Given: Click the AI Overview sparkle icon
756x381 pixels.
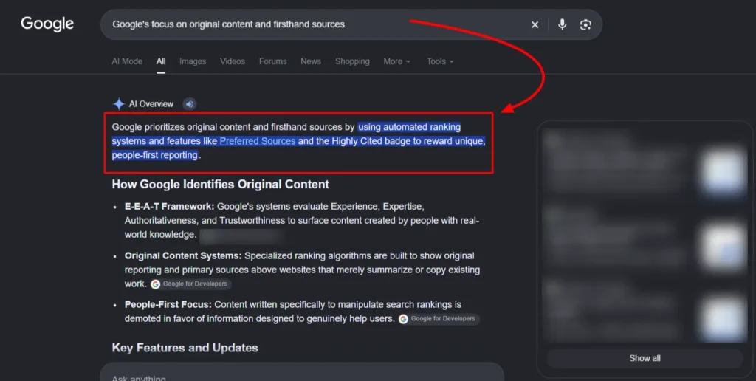Looking at the screenshot, I should [x=119, y=103].
